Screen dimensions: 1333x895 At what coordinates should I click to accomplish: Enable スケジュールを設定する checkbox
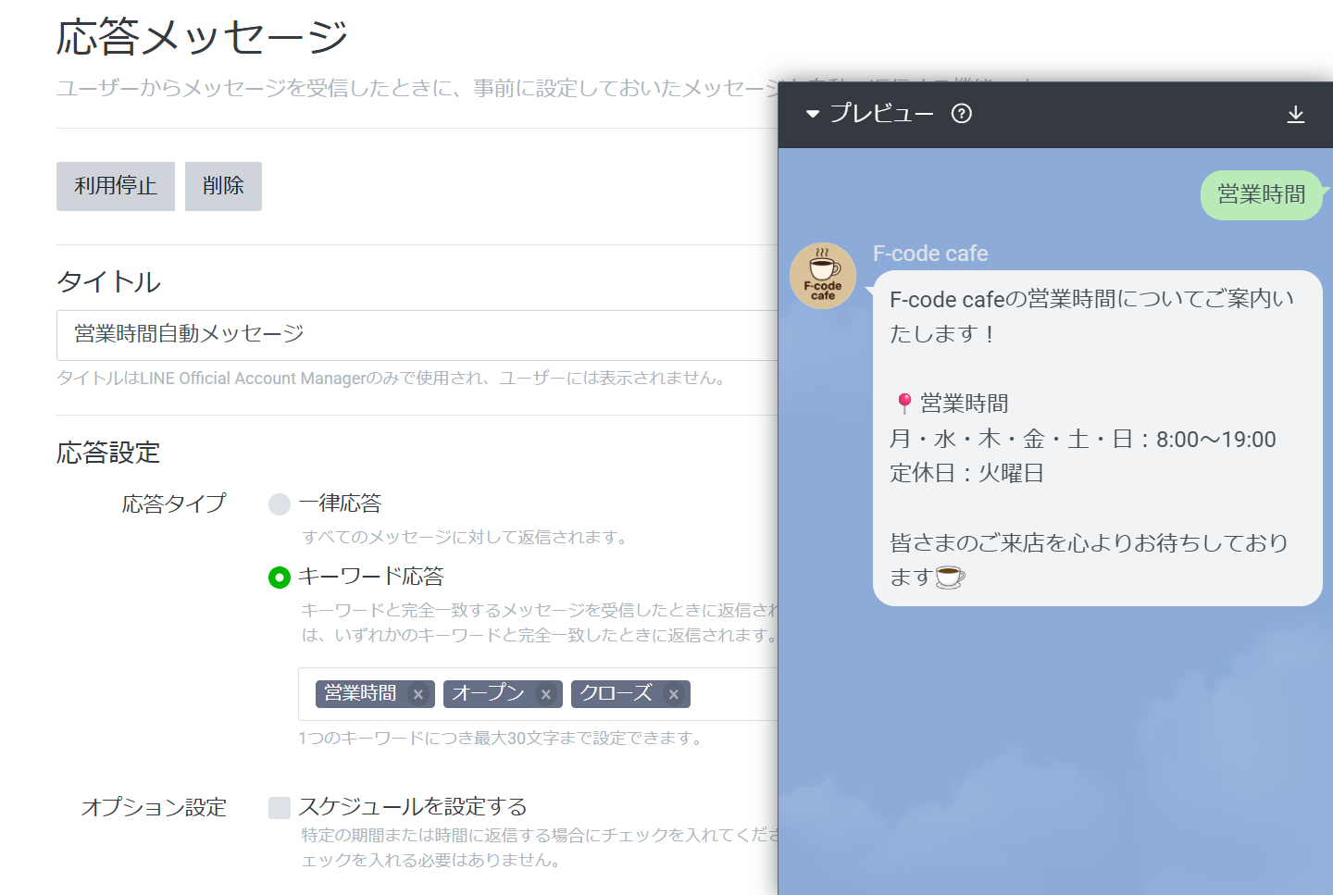click(x=280, y=808)
